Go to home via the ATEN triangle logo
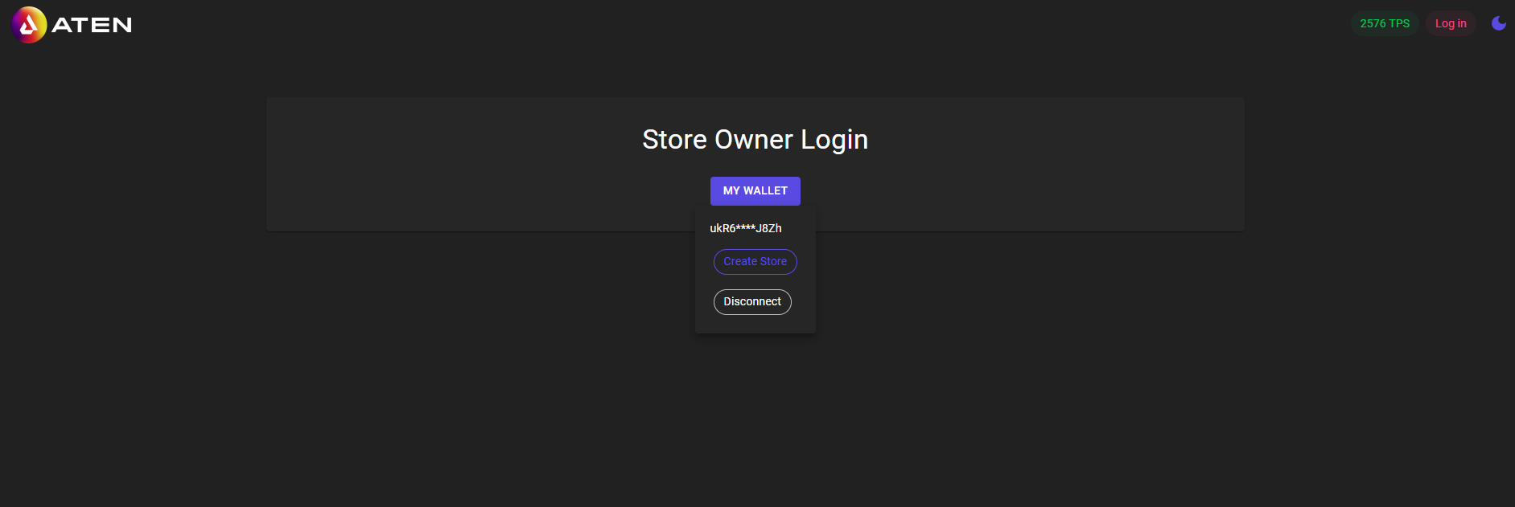 (29, 25)
